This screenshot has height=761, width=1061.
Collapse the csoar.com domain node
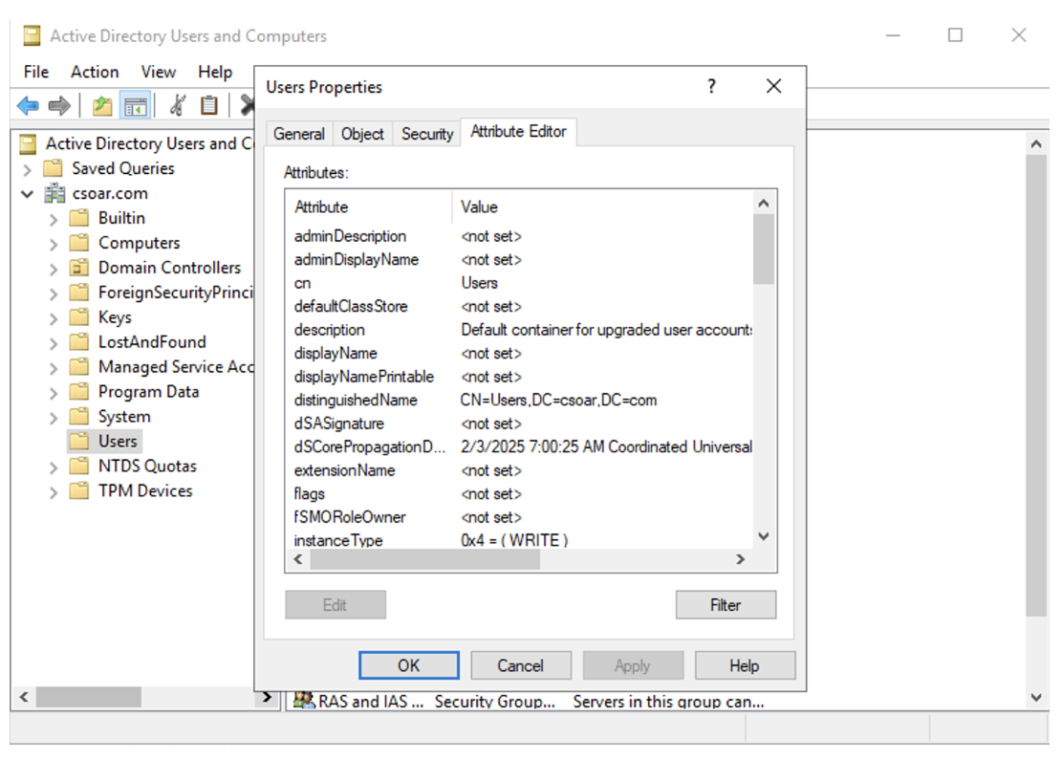click(x=28, y=194)
